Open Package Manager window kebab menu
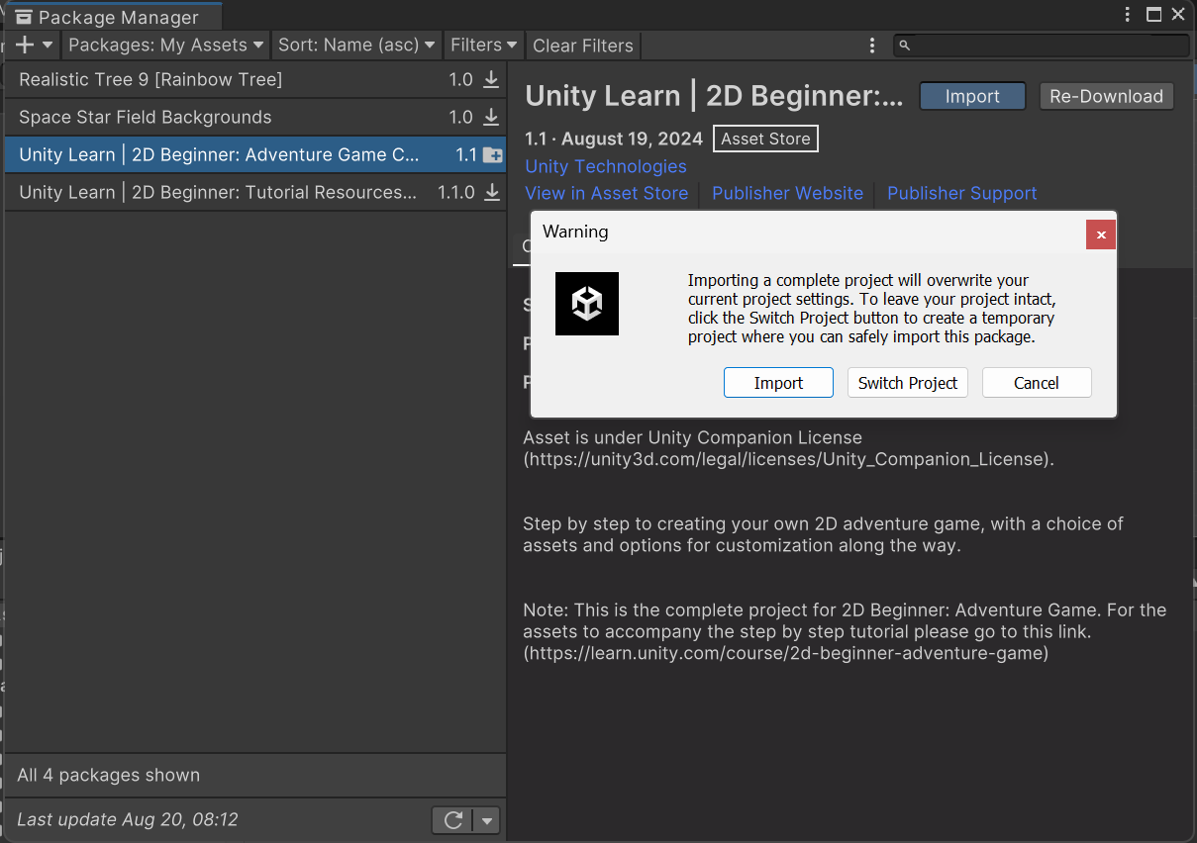This screenshot has height=843, width=1197. [1129, 15]
